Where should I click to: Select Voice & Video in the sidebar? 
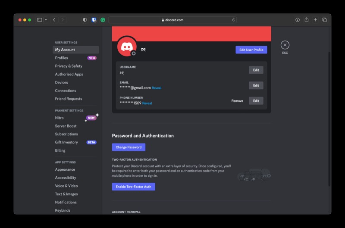click(66, 186)
